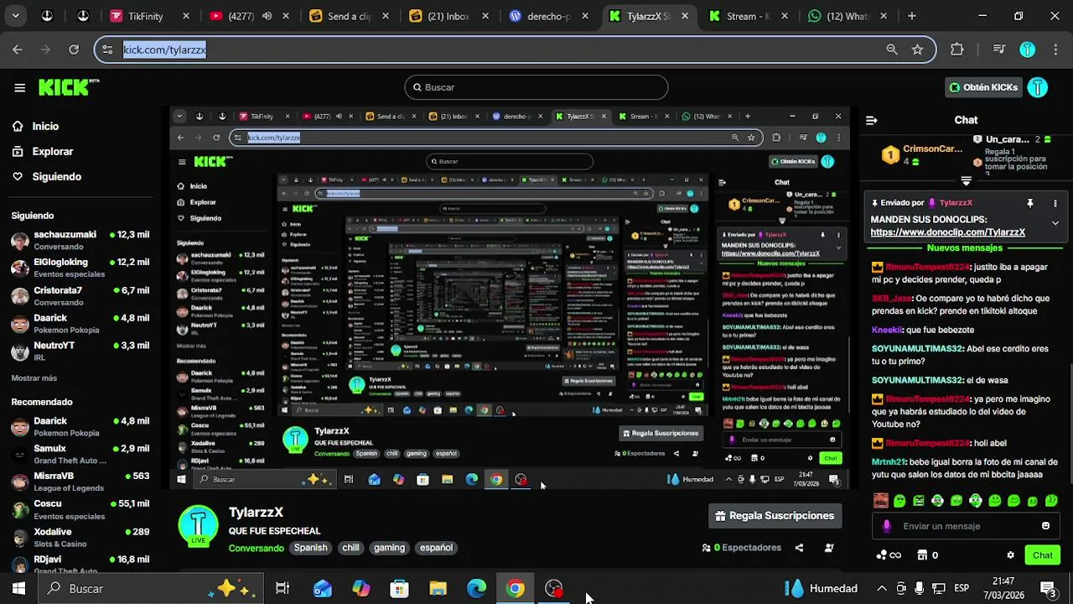1073x604 pixels.
Task: Open Microsoft Store from taskbar
Action: point(400,589)
